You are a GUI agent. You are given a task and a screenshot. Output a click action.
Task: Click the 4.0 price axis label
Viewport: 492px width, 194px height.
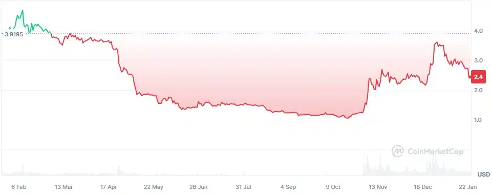tap(478, 31)
